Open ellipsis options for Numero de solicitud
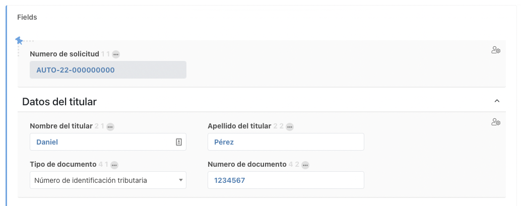The image size is (521, 206). [x=116, y=54]
